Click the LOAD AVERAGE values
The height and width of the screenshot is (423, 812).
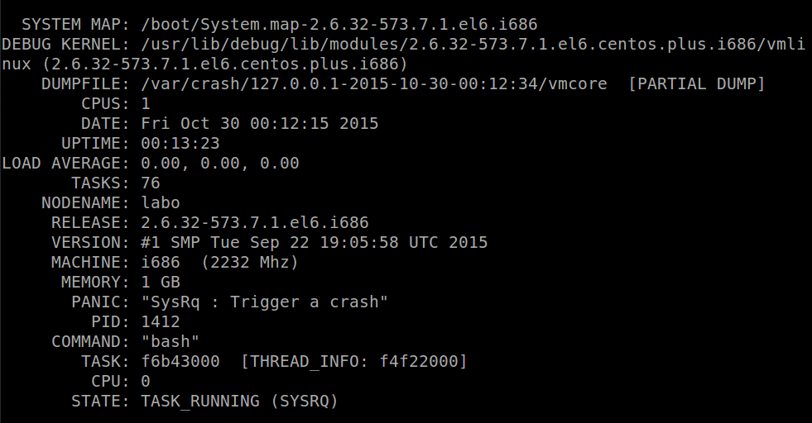point(220,163)
